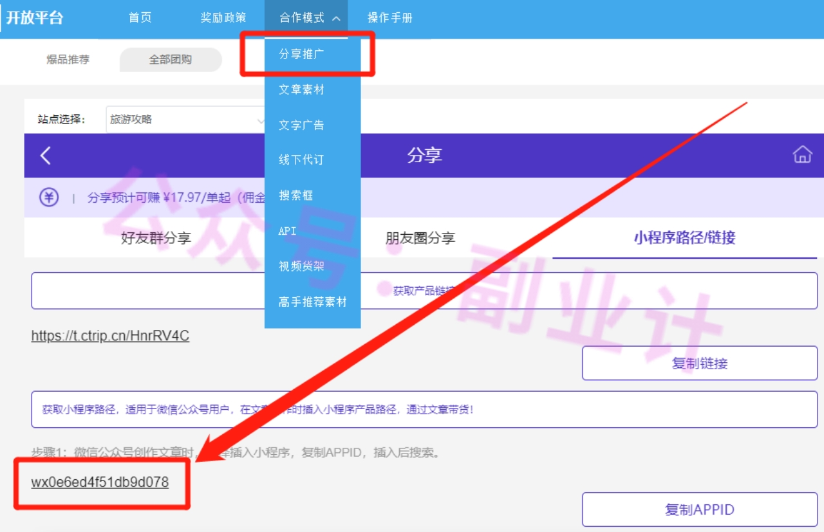Choose 线下代订 in the menu
Viewport: 824px width, 532px height.
point(301,160)
